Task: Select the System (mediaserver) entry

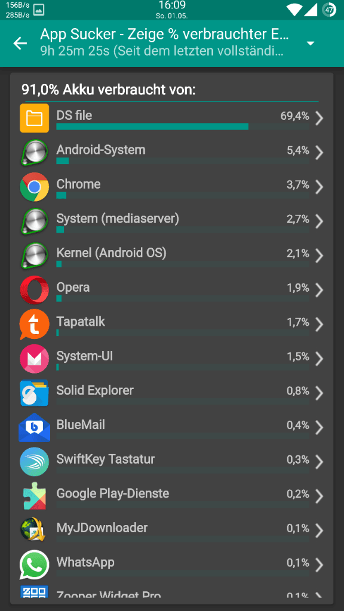Action: pos(171,221)
